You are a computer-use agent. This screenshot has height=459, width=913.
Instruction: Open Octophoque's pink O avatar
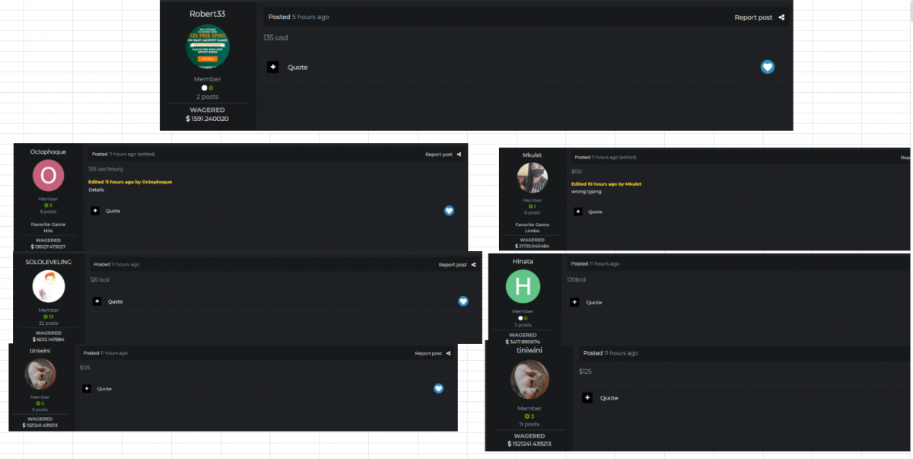pos(48,177)
